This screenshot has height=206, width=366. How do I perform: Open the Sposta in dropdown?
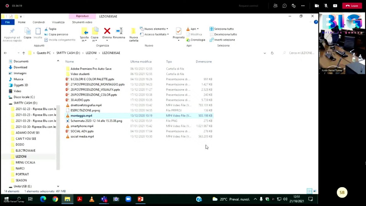pyautogui.click(x=84, y=35)
